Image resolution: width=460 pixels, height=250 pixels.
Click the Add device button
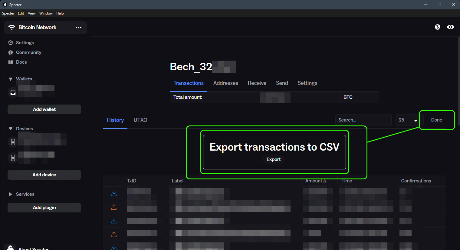click(x=44, y=175)
